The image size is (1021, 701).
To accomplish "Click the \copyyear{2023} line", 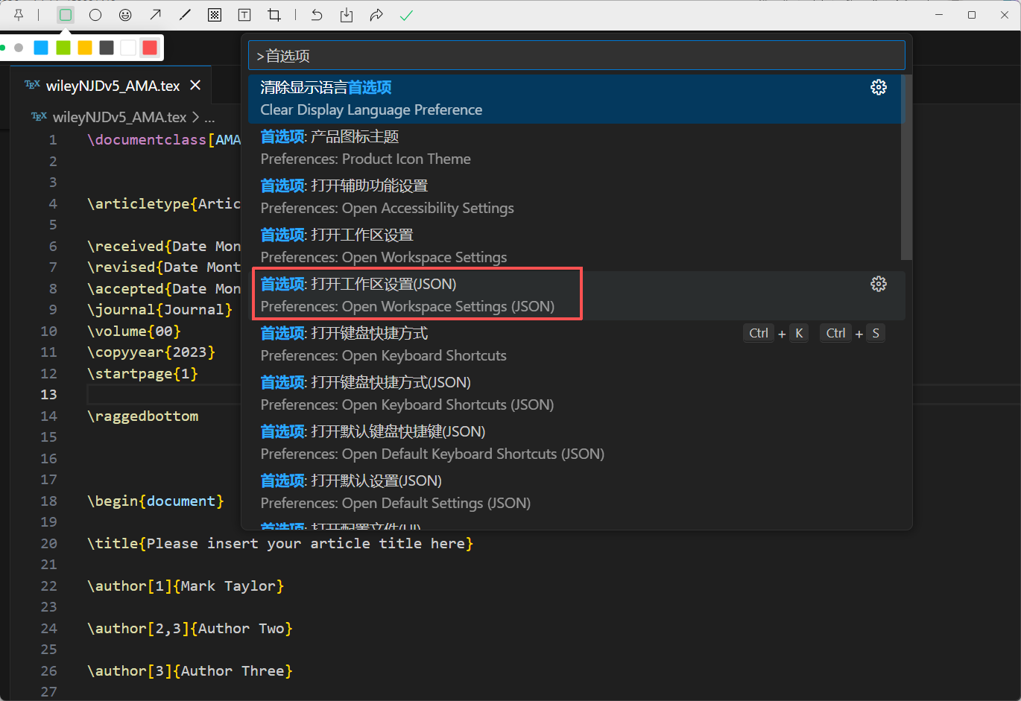I will tap(151, 352).
